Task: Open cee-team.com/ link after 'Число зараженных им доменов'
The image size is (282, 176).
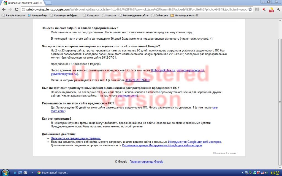Action: coord(215,108)
